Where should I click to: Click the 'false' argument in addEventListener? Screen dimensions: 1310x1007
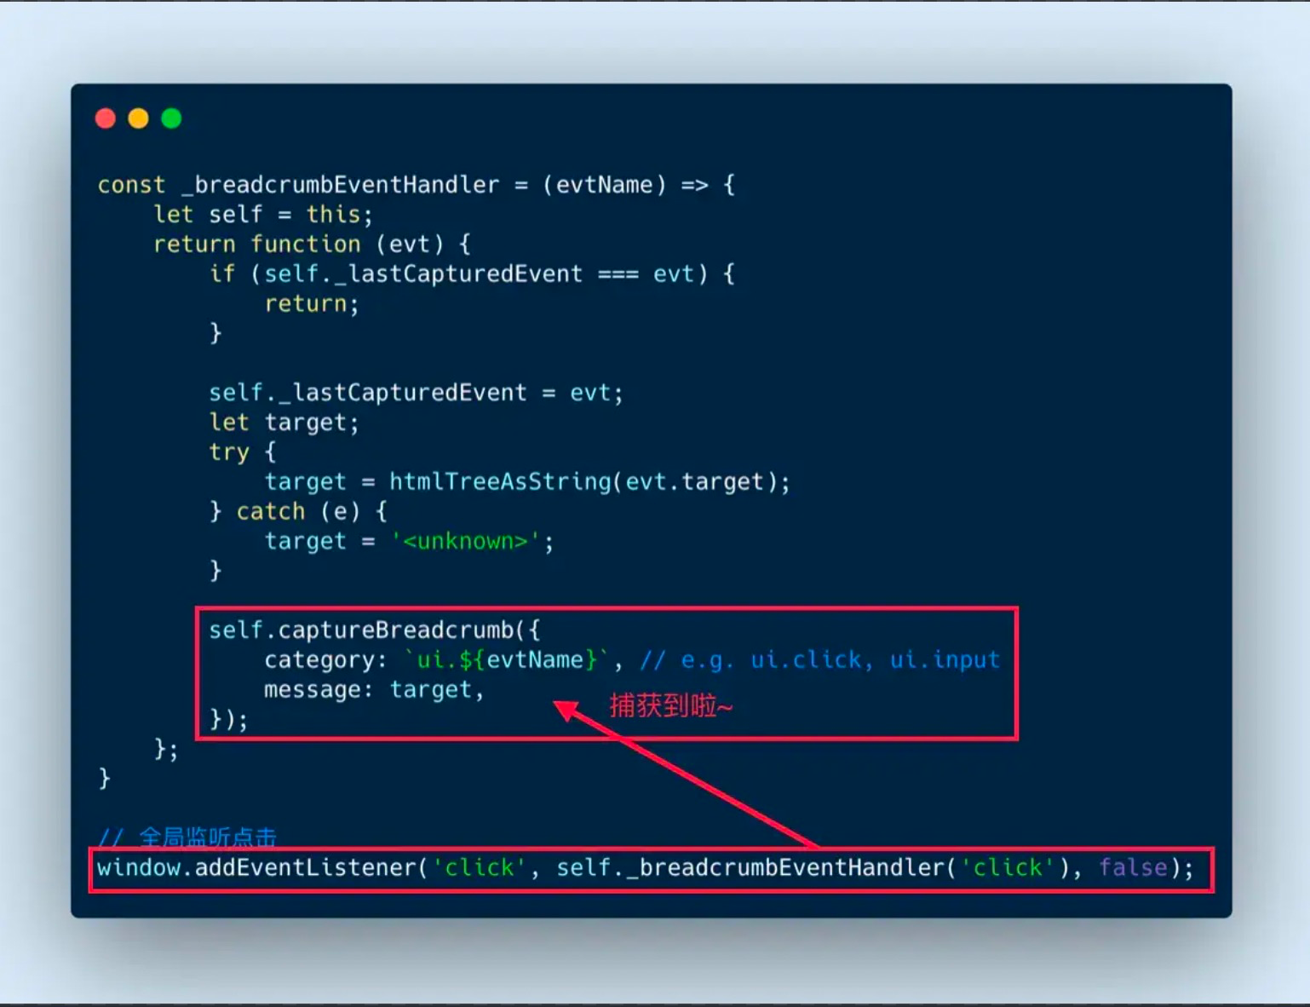click(1133, 868)
